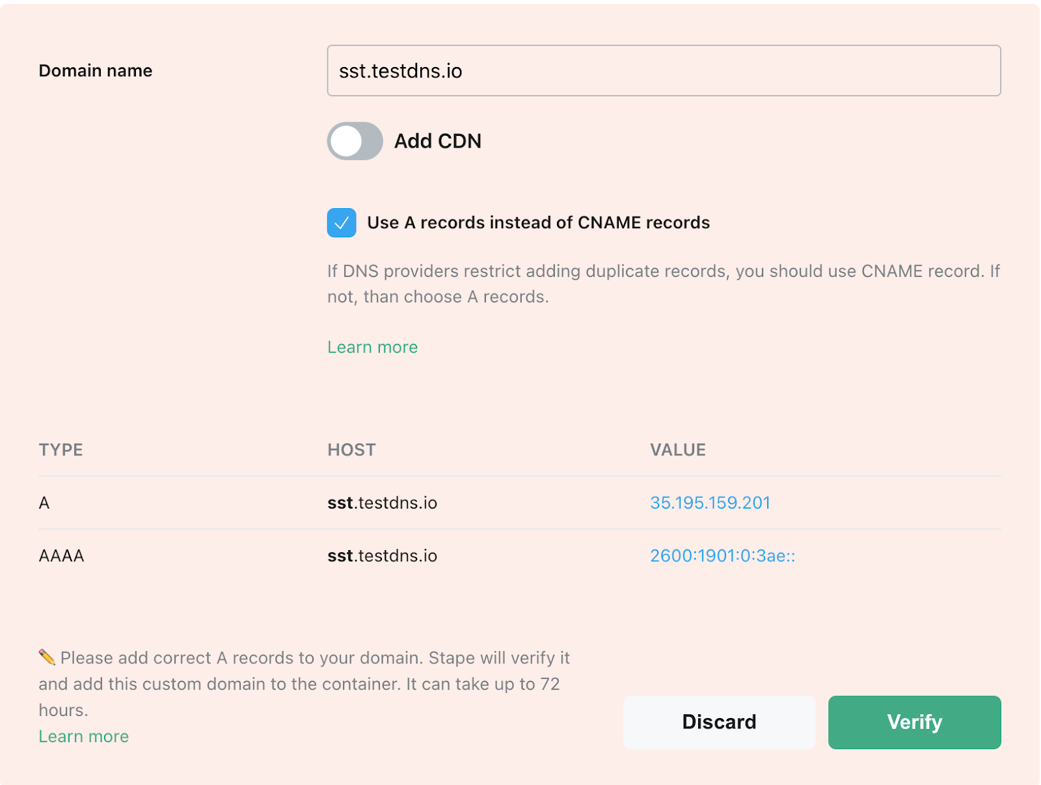Screen dimensions: 1041x785
Task: Toggle the Add CDN switch
Action: (355, 141)
